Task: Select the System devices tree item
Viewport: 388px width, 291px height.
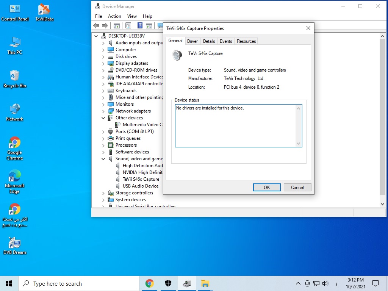Action: [131, 200]
